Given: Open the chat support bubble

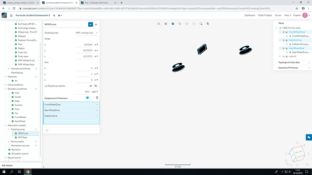Looking at the screenshot, I should coord(309,137).
